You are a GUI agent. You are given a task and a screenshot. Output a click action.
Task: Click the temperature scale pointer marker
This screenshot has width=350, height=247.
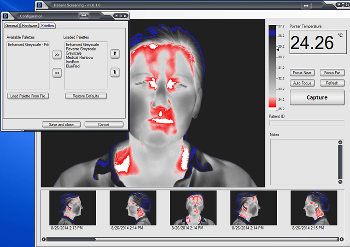pos(278,50)
